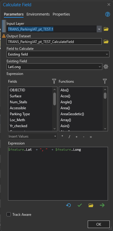Close the Calculate Field pane
This screenshot has height=231, width=113.
(109, 4)
